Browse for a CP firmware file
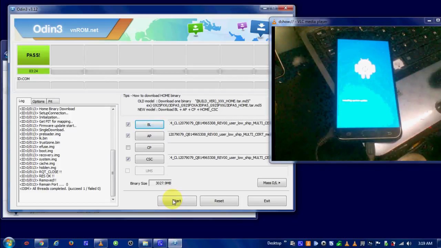The width and height of the screenshot is (441, 248). click(x=149, y=148)
